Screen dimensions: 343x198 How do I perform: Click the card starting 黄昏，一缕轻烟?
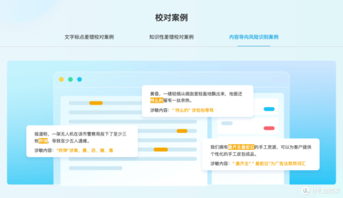click(x=198, y=101)
